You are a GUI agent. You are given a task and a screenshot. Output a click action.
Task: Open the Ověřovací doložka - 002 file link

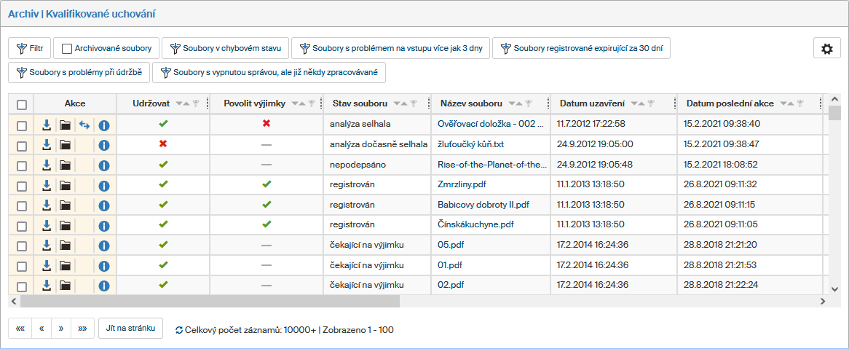click(490, 124)
